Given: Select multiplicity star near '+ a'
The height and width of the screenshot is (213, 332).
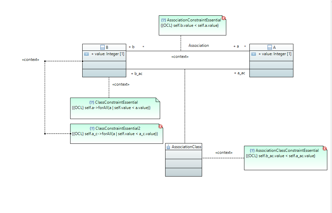Looking at the screenshot, I should pos(245,46).
